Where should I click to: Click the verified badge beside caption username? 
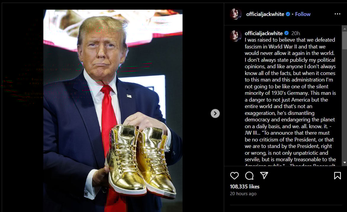point(286,33)
